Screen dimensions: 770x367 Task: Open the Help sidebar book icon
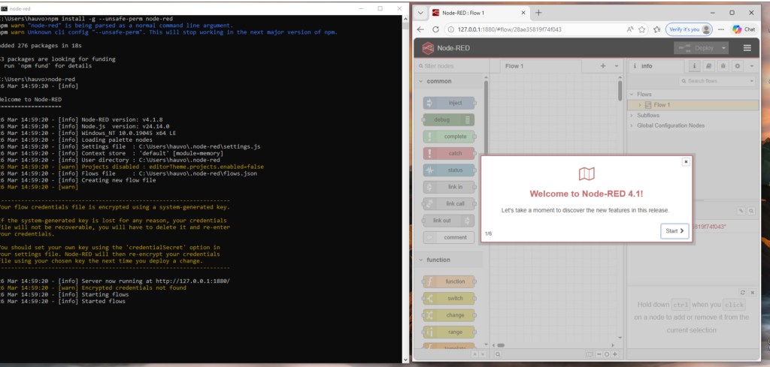(709, 66)
